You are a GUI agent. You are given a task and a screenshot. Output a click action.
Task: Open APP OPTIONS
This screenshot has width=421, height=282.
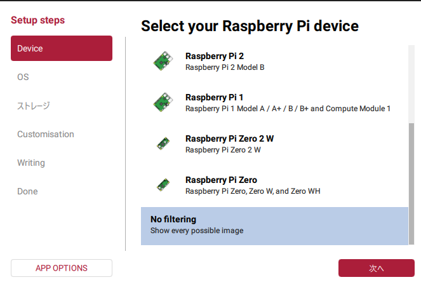click(x=62, y=268)
